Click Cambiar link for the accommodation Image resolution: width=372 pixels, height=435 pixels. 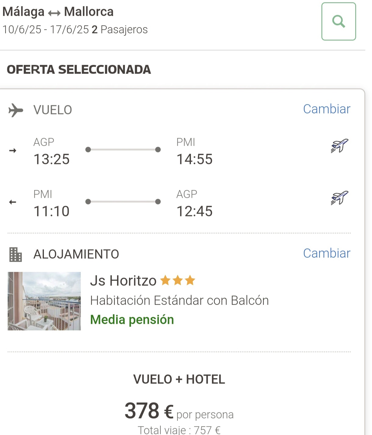coord(327,253)
